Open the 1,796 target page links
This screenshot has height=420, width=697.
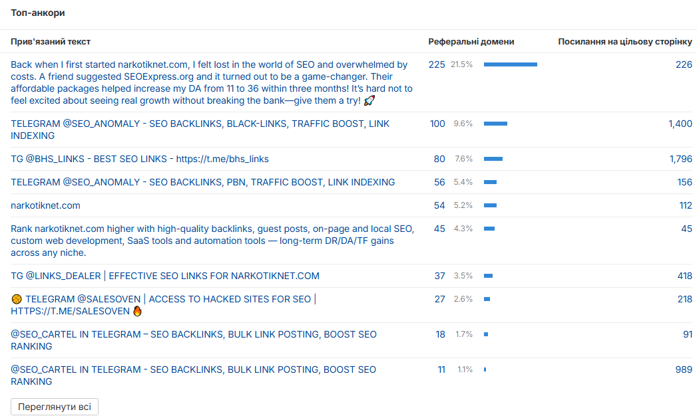coord(681,159)
